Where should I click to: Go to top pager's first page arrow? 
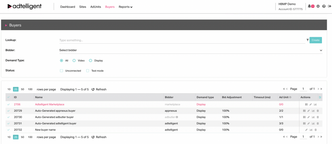tap(284, 89)
